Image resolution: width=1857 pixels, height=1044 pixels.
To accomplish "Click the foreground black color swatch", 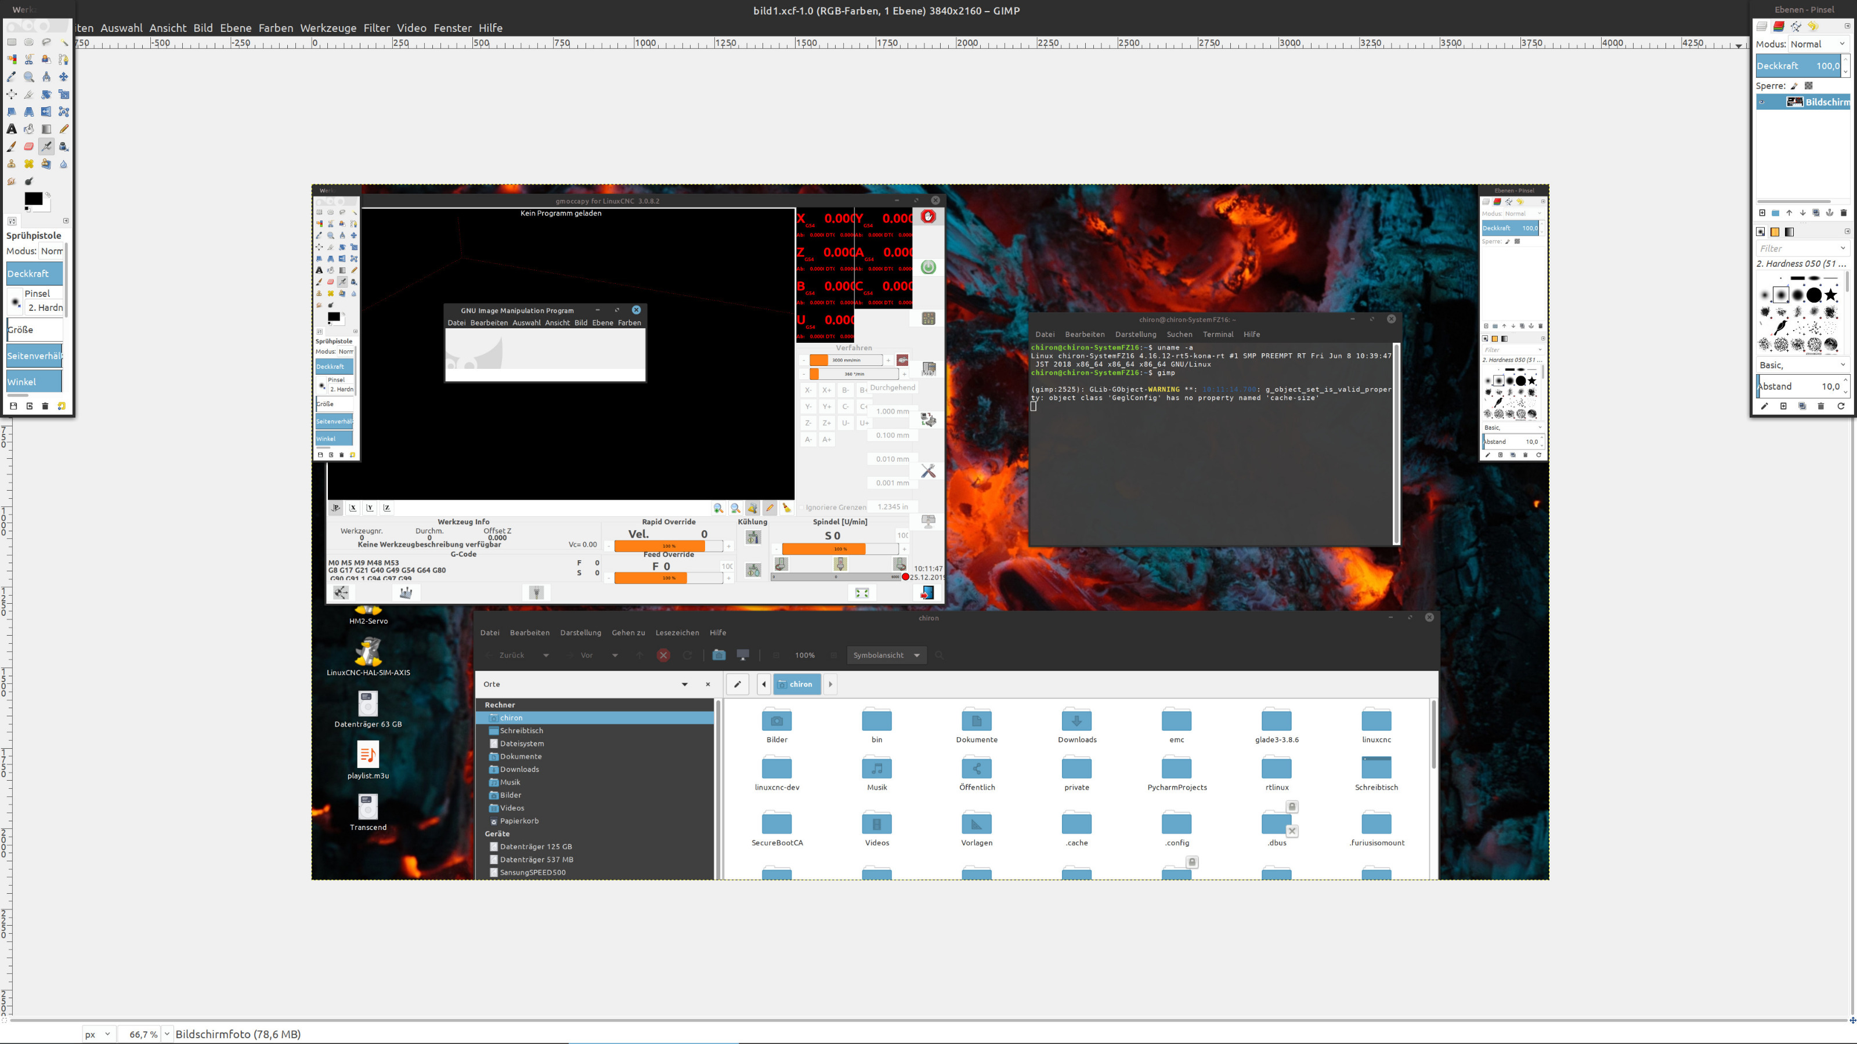I will 33,198.
